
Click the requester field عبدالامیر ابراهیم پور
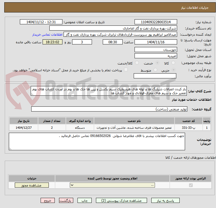click(x=120, y=35)
